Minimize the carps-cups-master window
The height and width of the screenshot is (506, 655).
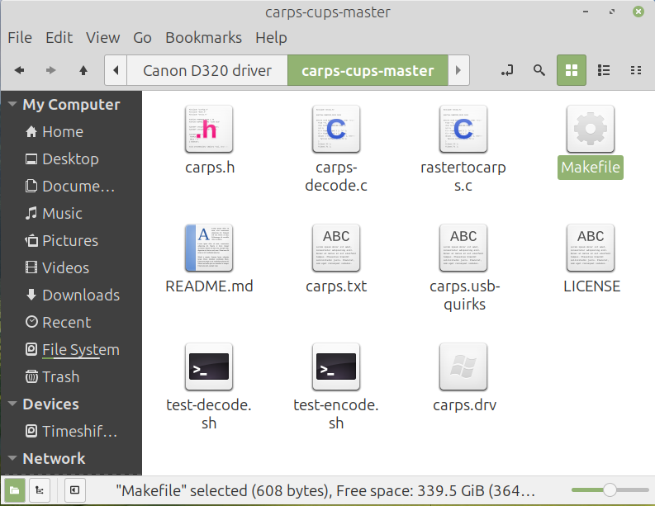tap(586, 12)
